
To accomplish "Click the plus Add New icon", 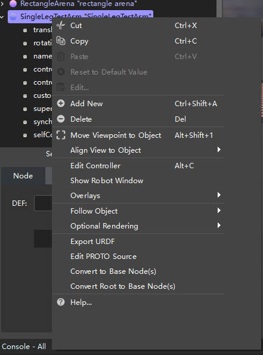I will tap(61, 103).
